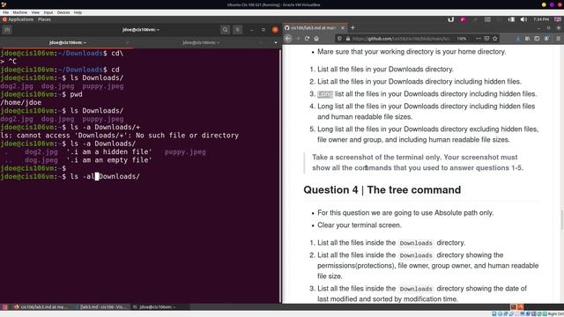Screen dimensions: 564x317
Task: Click 'Clear your terminal screen.' text
Action: click(x=360, y=225)
